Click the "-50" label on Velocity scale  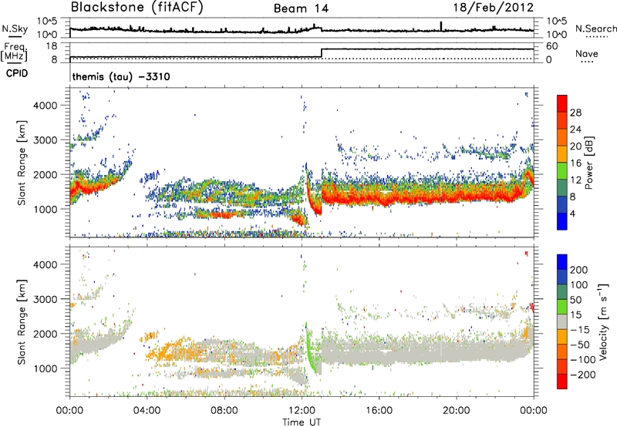580,345
